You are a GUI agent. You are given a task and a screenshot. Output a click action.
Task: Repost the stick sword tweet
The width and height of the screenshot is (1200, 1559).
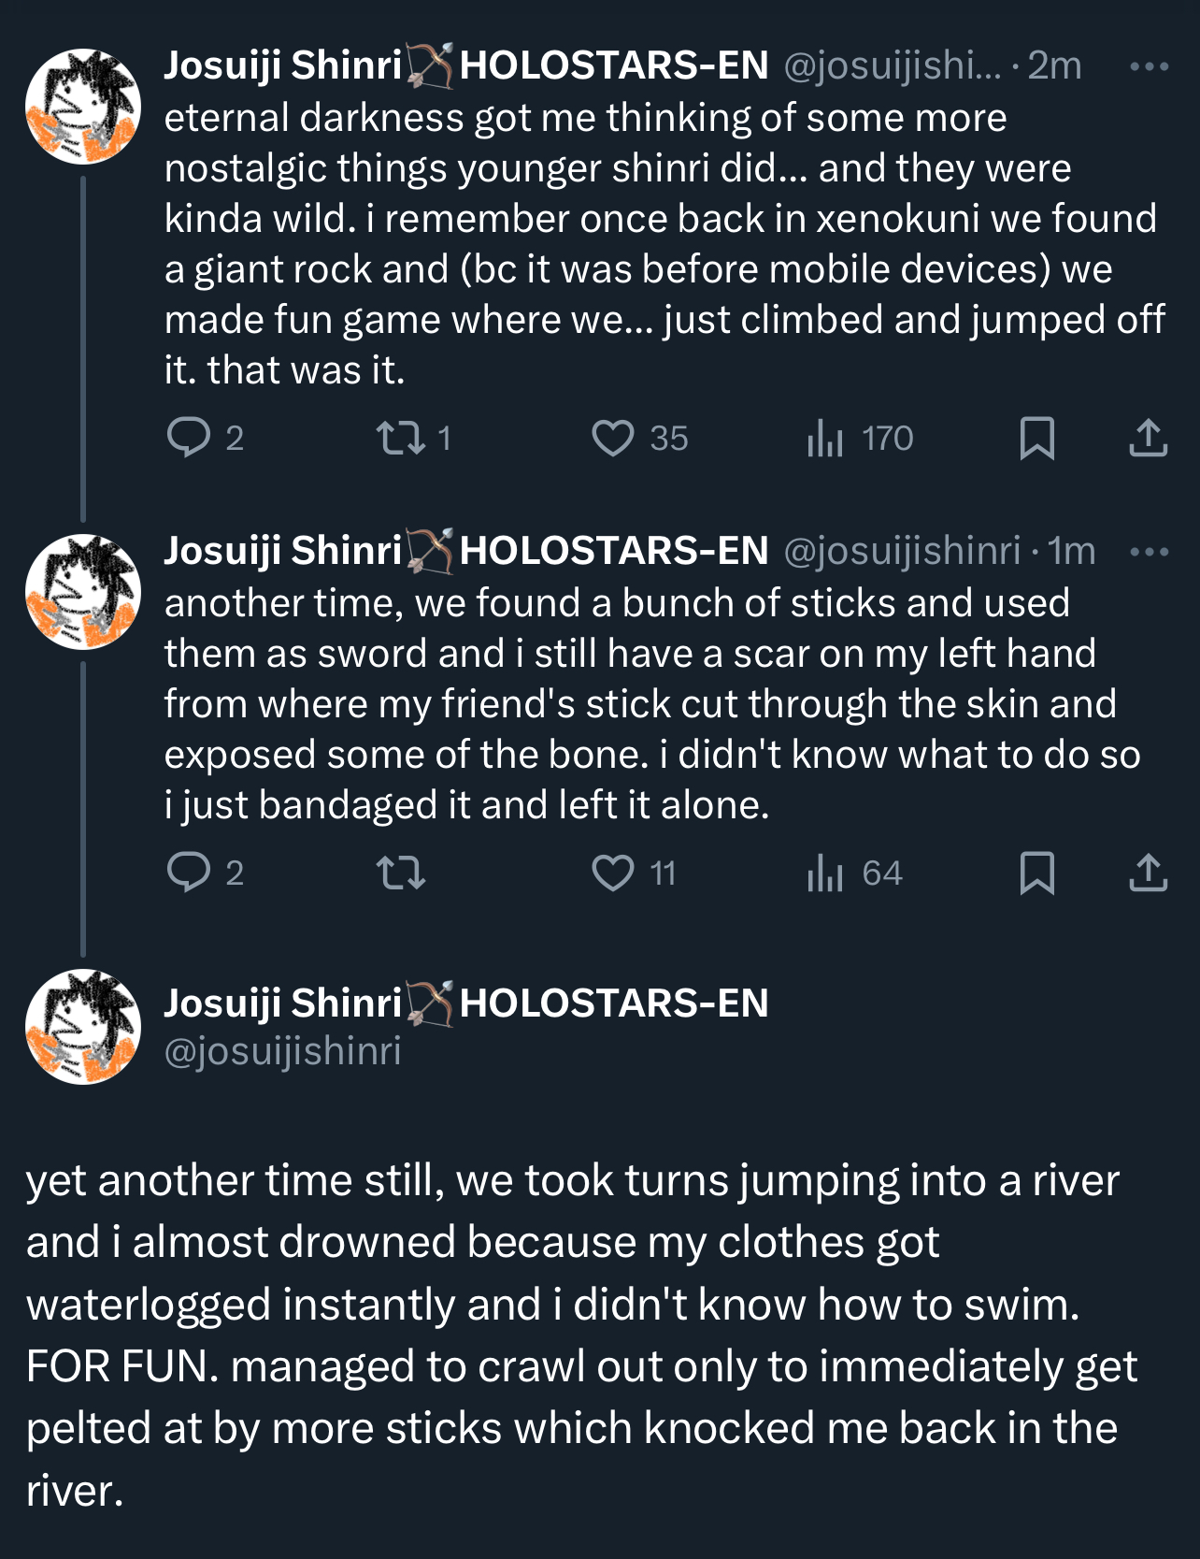pyautogui.click(x=400, y=873)
